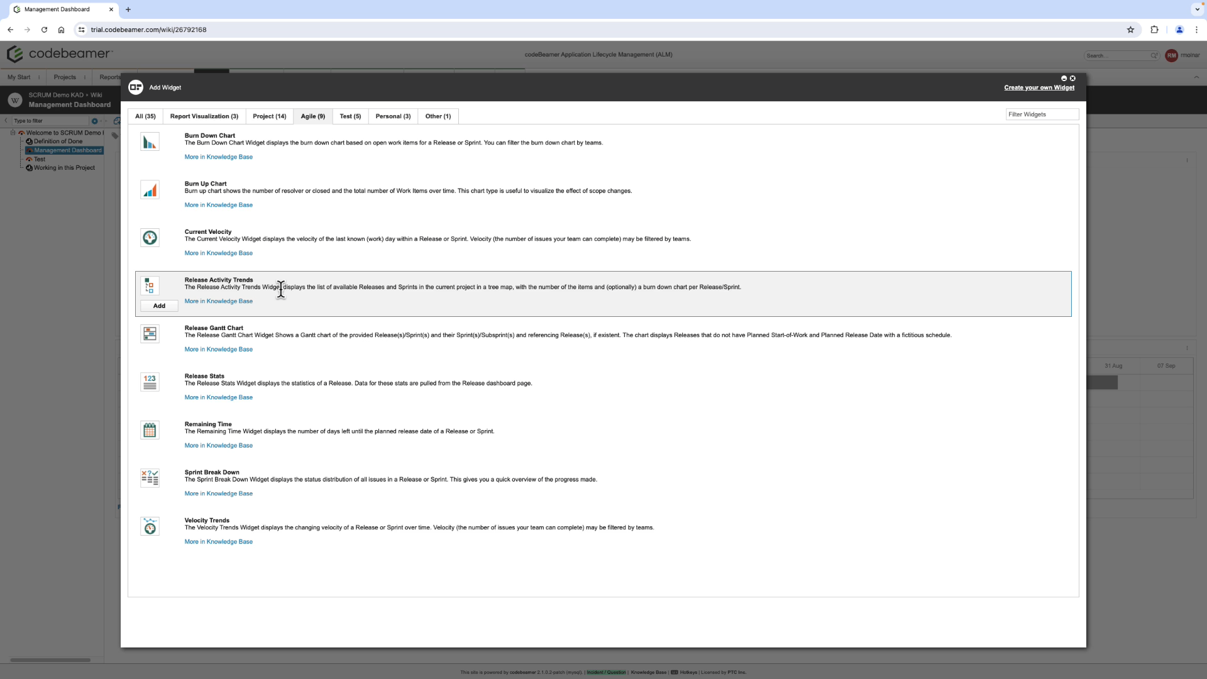
Task: Open the tab search dropdown arrow
Action: 1197,9
